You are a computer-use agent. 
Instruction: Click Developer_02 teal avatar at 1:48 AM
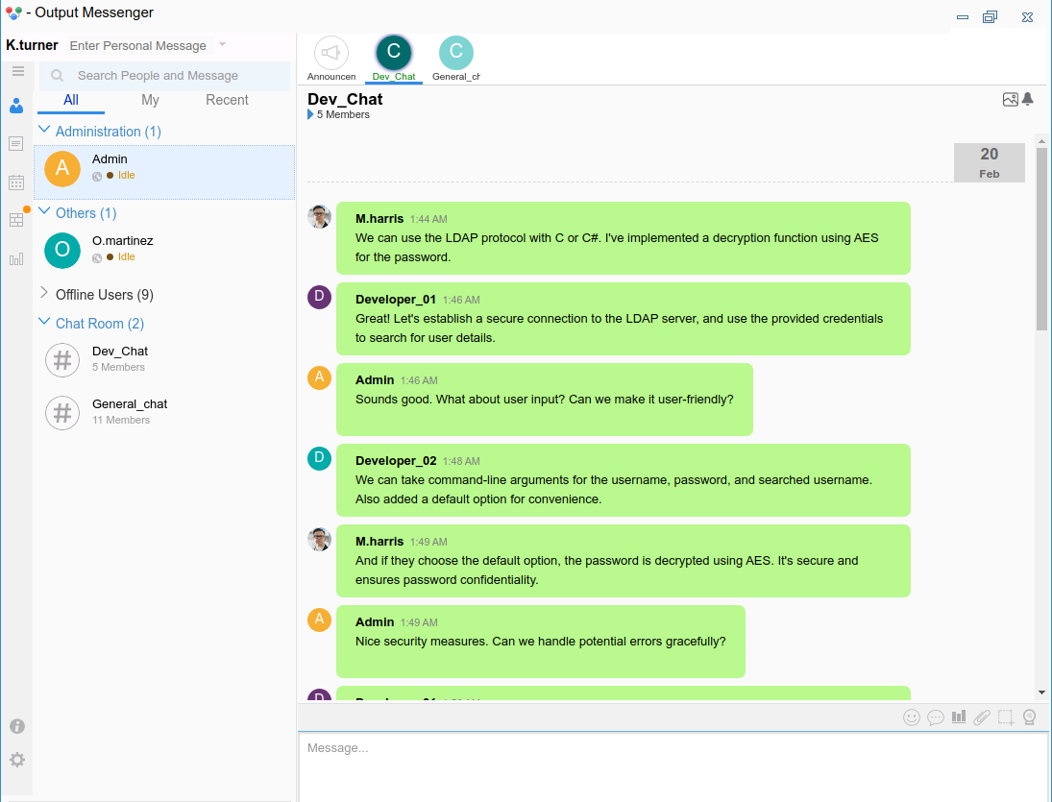point(319,459)
